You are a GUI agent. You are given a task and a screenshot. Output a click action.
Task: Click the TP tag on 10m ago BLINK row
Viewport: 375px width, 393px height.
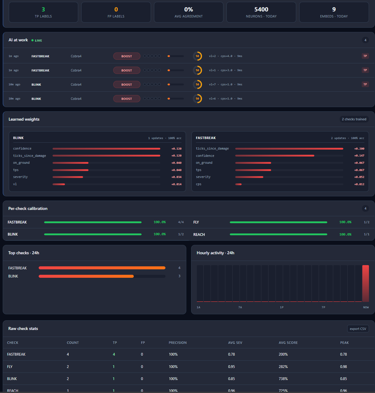pyautogui.click(x=365, y=84)
